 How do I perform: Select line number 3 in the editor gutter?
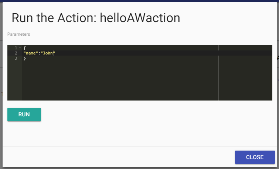[16, 58]
